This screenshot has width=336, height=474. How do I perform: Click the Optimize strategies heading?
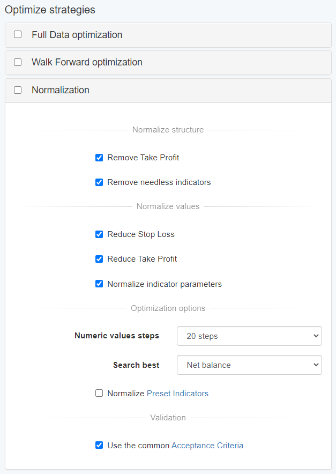pos(50,10)
